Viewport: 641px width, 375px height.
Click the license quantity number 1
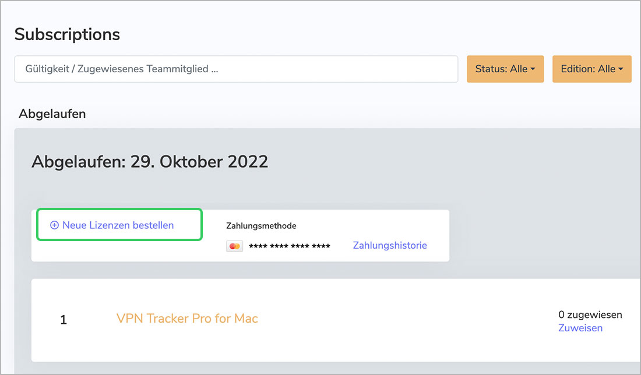point(64,320)
